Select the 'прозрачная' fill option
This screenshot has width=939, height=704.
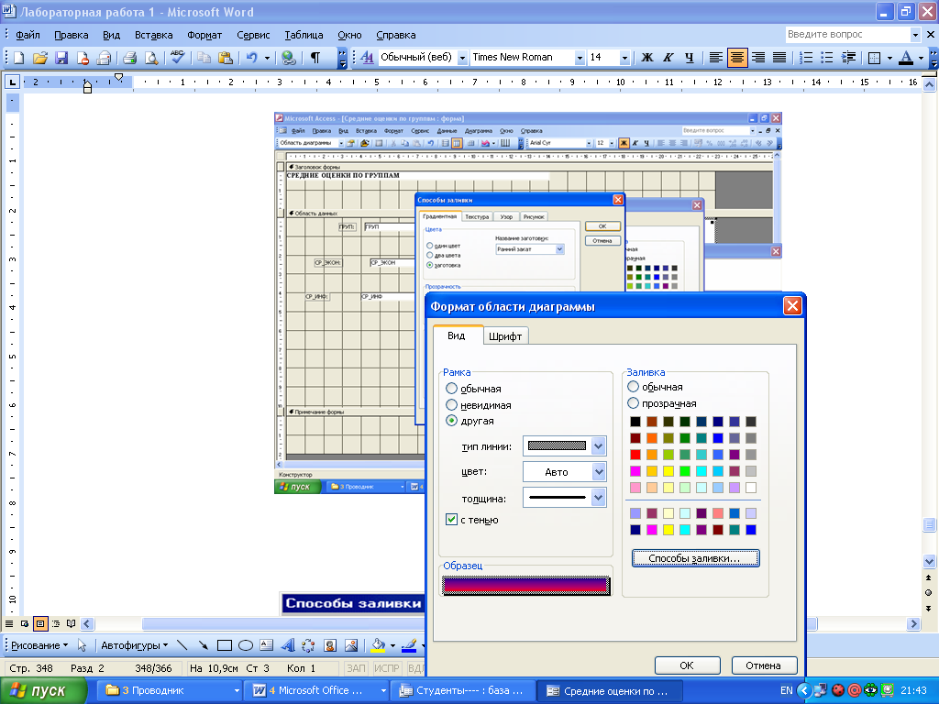[633, 403]
